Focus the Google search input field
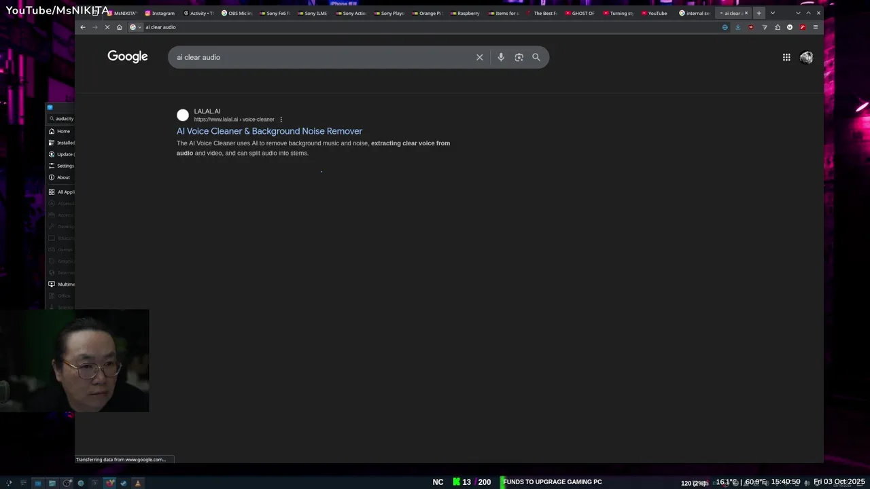870x489 pixels. pyautogui.click(x=323, y=57)
